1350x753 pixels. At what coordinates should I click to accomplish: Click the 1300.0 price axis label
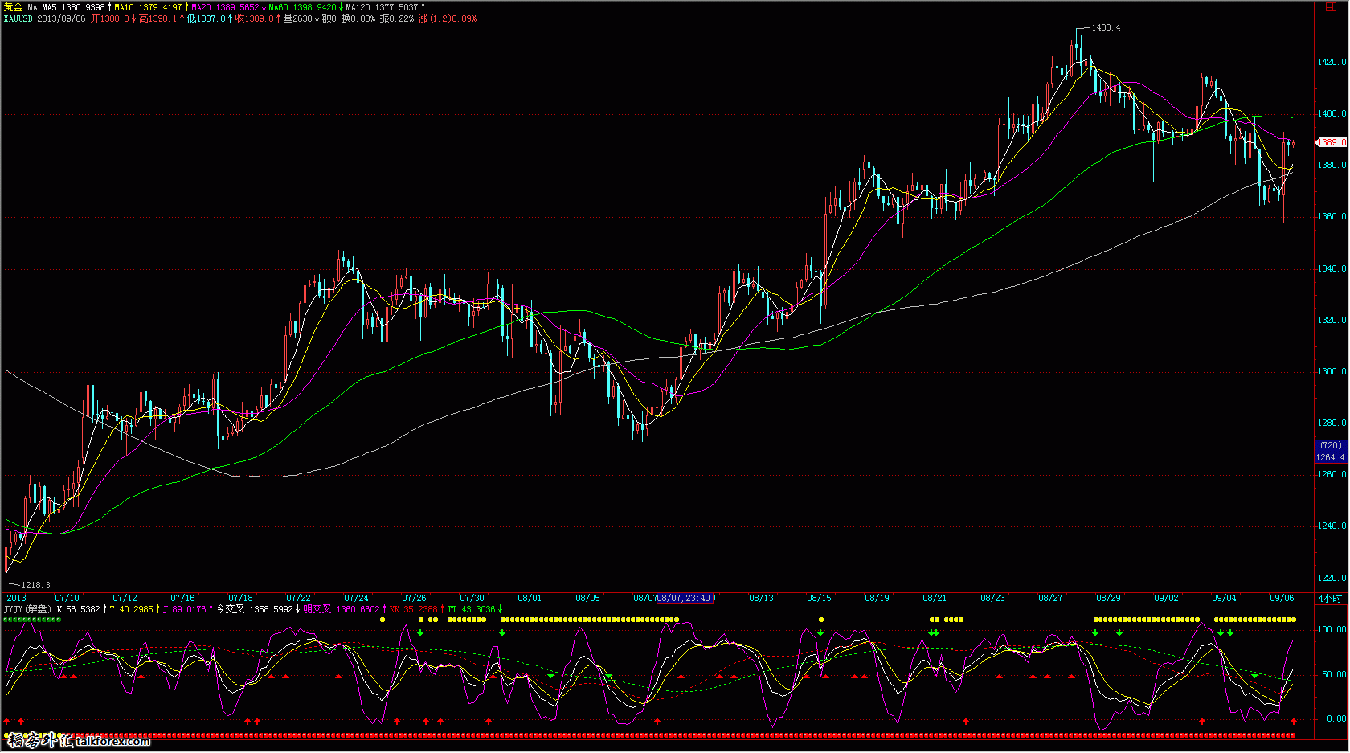tap(1332, 371)
